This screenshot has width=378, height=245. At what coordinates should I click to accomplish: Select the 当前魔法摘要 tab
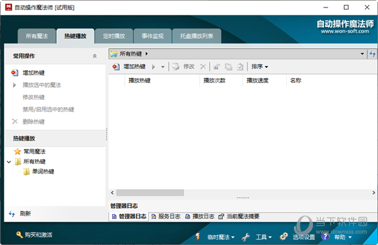tap(239, 216)
